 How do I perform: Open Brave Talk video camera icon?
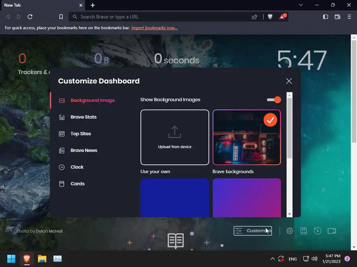click(x=332, y=231)
